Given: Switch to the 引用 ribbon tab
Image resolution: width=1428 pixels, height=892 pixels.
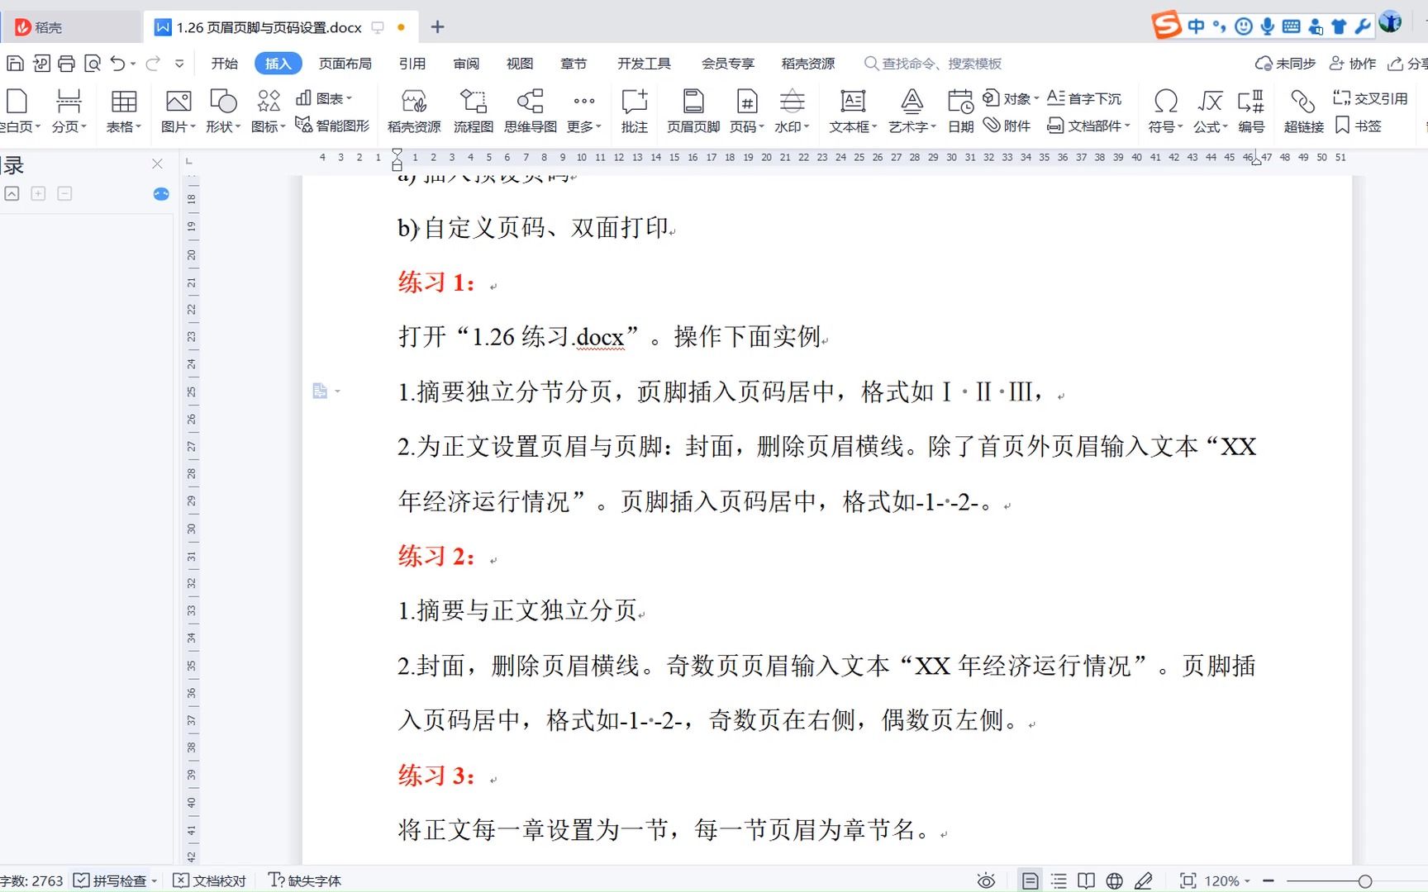Looking at the screenshot, I should tap(412, 64).
